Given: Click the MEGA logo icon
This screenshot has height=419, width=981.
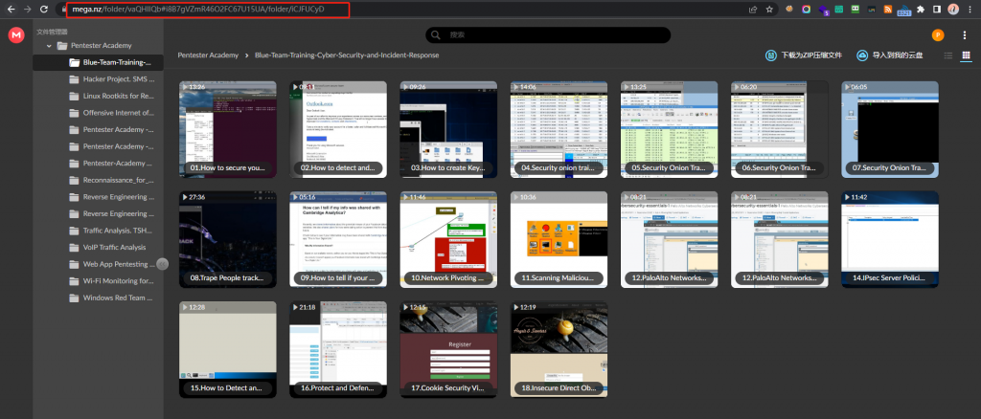Looking at the screenshot, I should pyautogui.click(x=16, y=35).
